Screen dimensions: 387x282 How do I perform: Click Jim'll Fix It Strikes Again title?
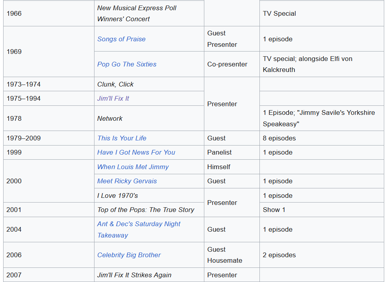coord(134,275)
